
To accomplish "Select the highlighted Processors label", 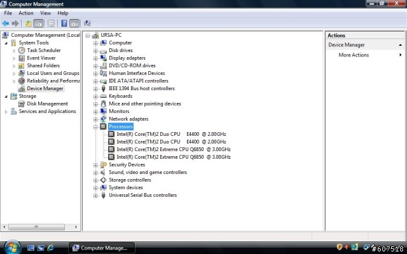I will pos(121,126).
